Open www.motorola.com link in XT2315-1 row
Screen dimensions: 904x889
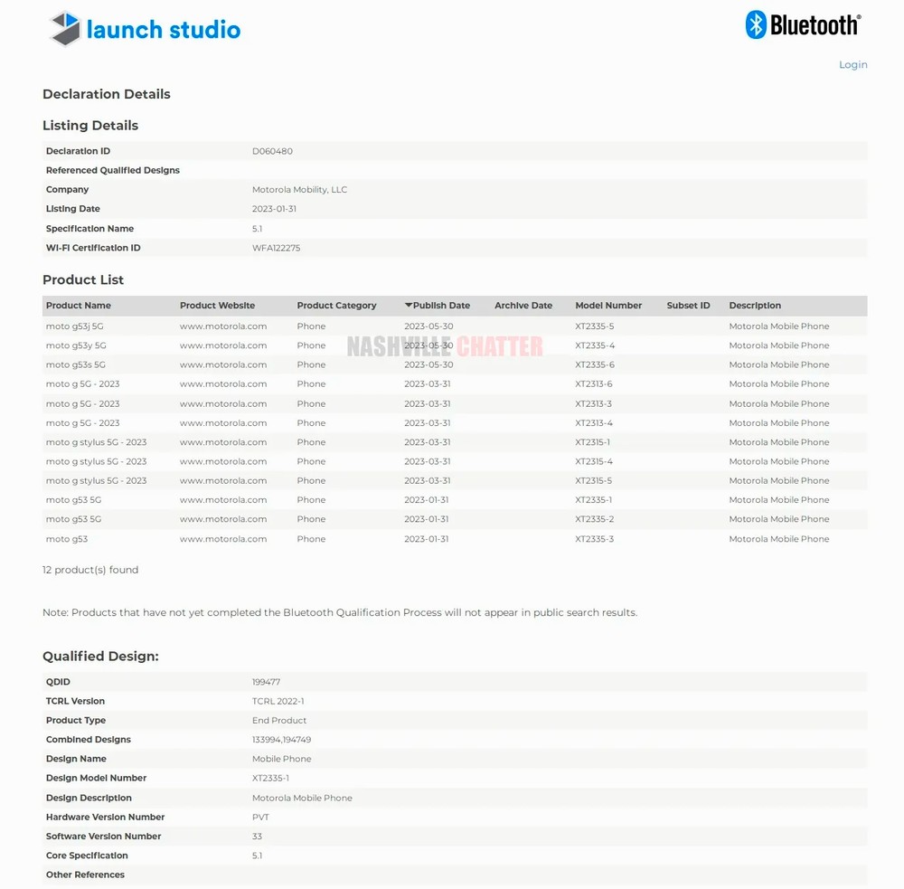click(x=223, y=442)
